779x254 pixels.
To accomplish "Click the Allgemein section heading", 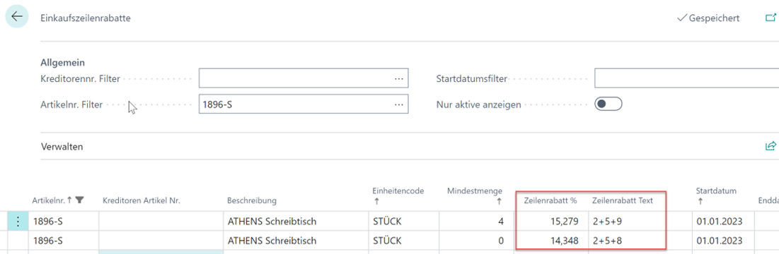I will pos(62,63).
